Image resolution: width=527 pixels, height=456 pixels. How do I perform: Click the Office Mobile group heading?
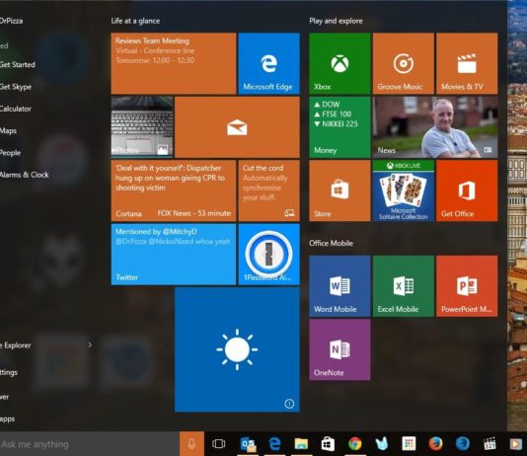[x=331, y=243]
